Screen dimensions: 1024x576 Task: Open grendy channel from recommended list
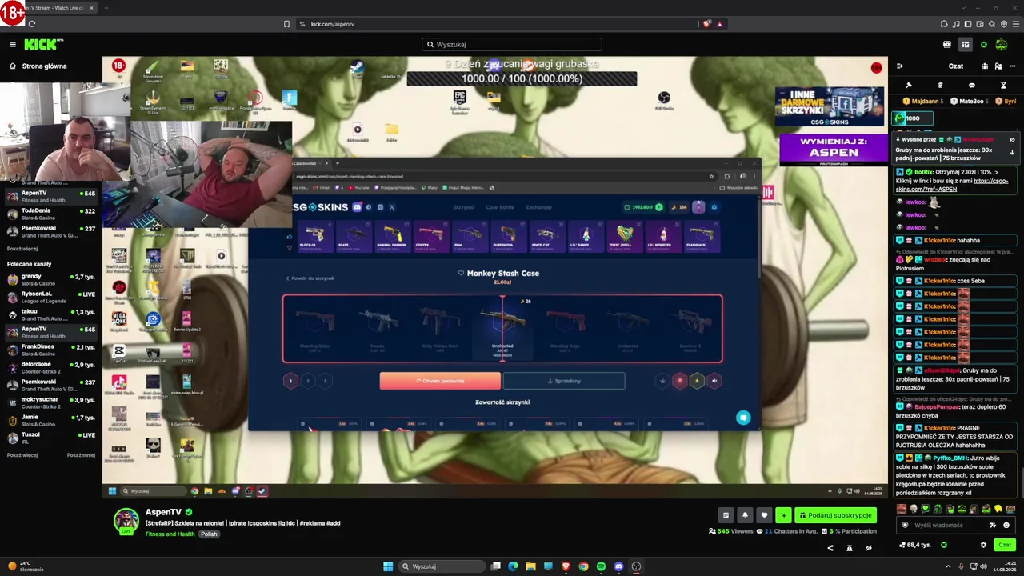coord(51,279)
